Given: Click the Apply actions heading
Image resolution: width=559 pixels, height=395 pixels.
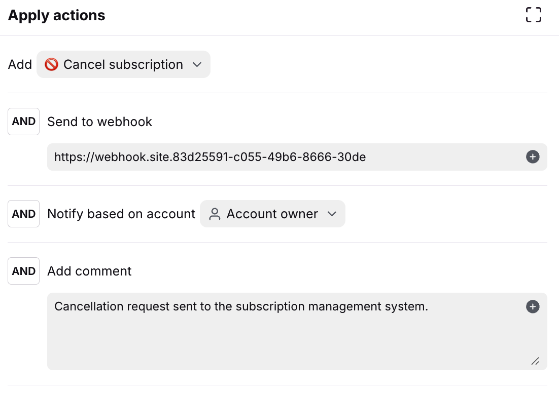Looking at the screenshot, I should click(57, 16).
